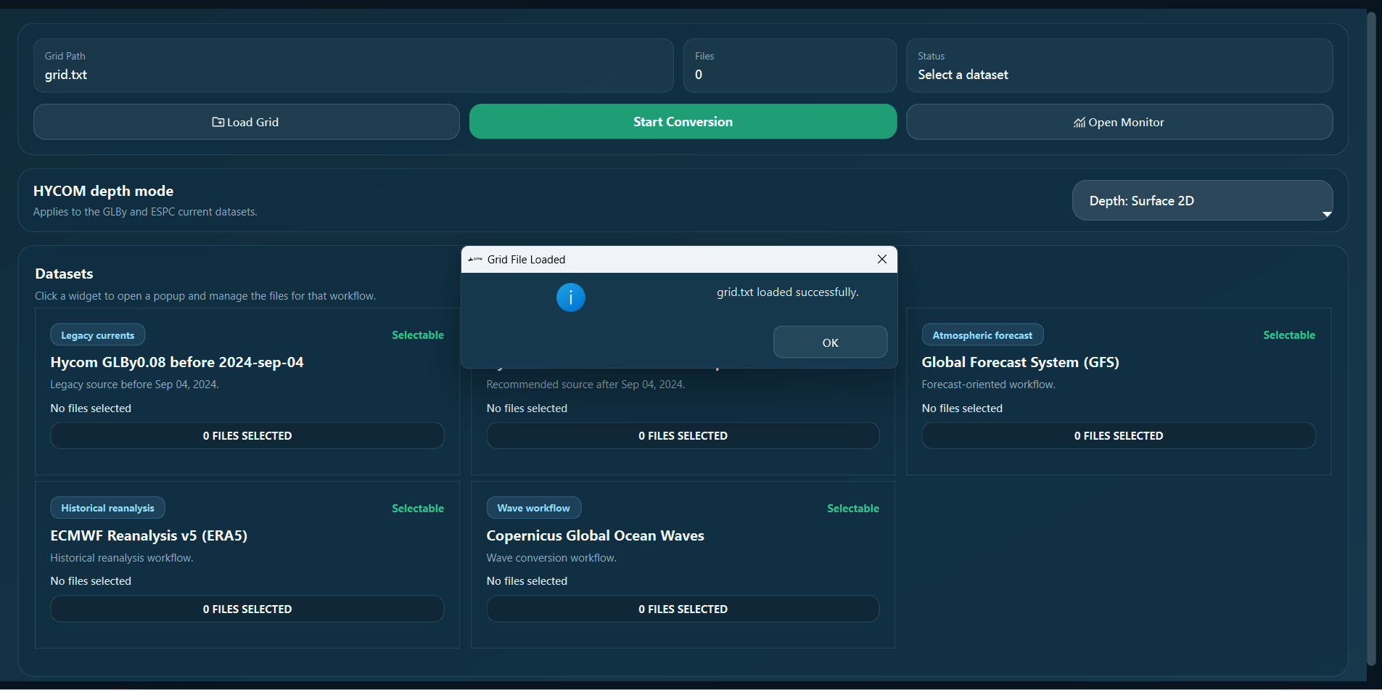This screenshot has width=1382, height=690.
Task: Click Selectable label on the GFS card
Action: (x=1289, y=335)
